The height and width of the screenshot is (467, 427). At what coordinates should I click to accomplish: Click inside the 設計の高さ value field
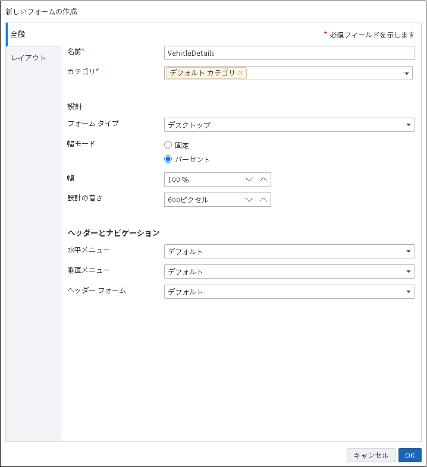(x=202, y=200)
